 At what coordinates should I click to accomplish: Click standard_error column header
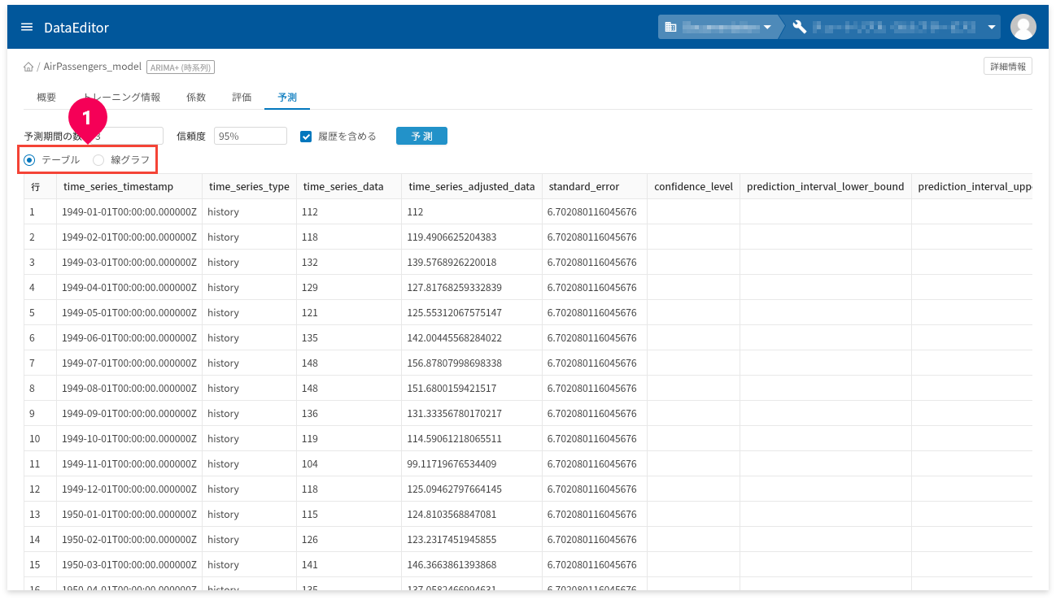click(595, 187)
